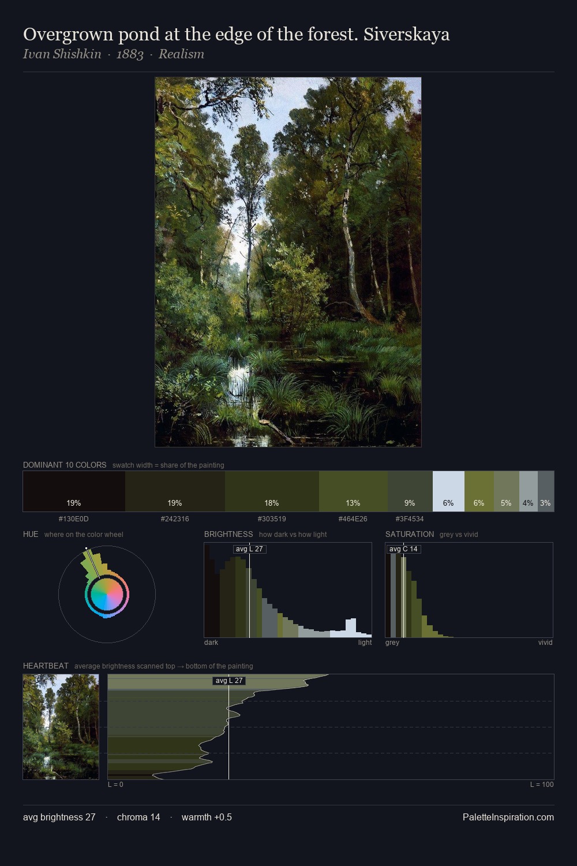Open the PaletteInspiration.com link

pyautogui.click(x=508, y=817)
